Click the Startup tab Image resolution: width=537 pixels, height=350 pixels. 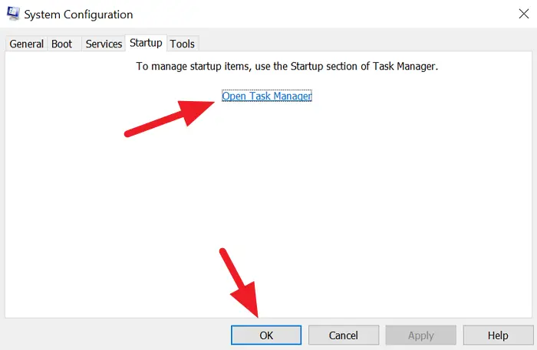click(x=146, y=43)
